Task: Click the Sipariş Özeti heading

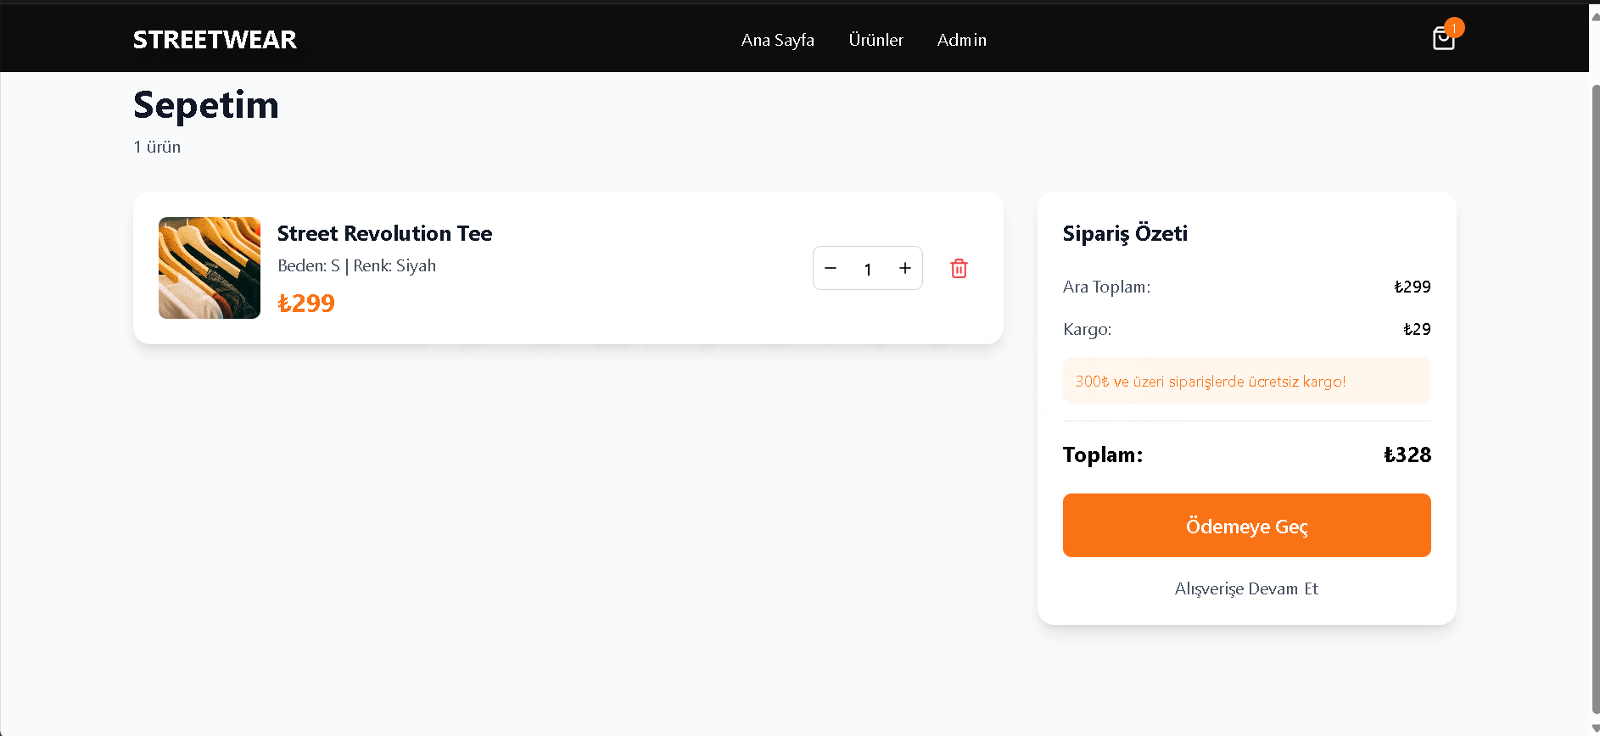Action: 1125,233
